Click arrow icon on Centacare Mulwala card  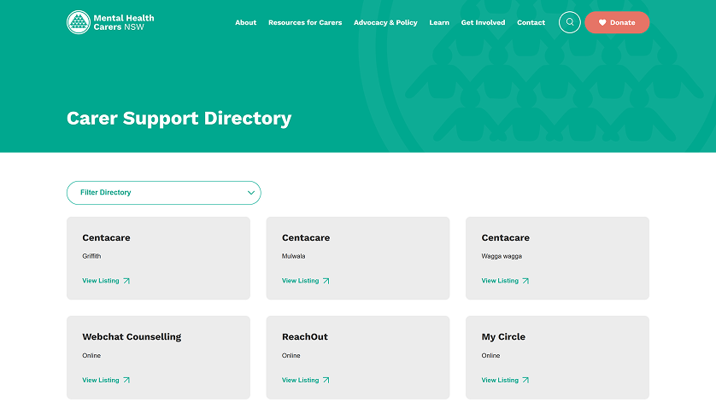point(326,281)
